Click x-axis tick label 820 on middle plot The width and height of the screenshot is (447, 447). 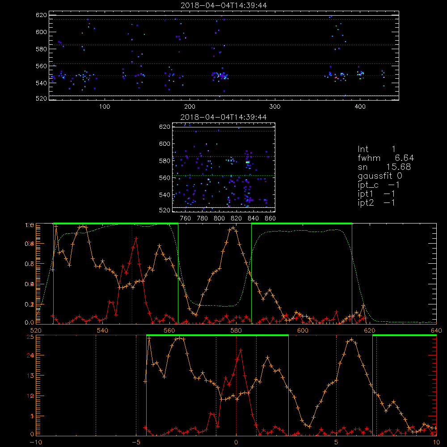coord(236,219)
